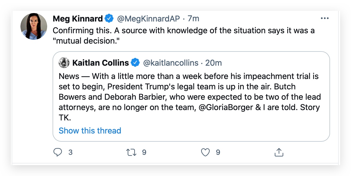This screenshot has width=351, height=176.
Task: Open the Kaitlan Collins name link
Action: pyautogui.click(x=101, y=63)
